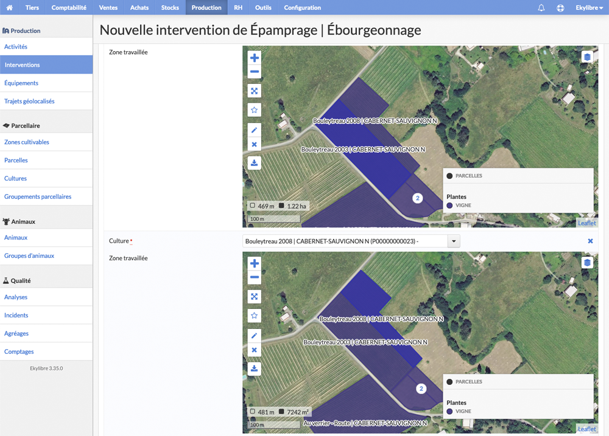This screenshot has height=436, width=609.
Task: Click the delete shape X on upper map
Action: [x=255, y=144]
